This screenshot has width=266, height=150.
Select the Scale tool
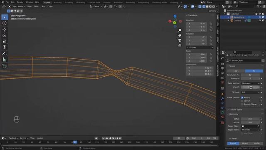(5, 41)
